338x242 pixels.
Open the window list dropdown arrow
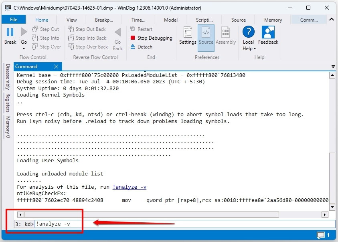coord(333,67)
